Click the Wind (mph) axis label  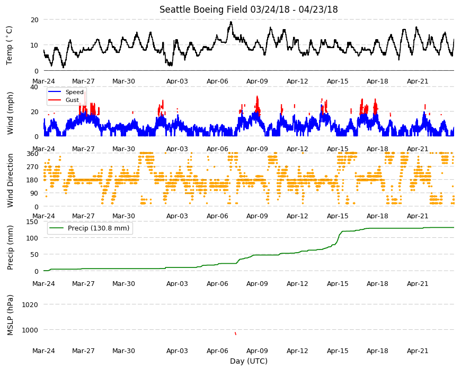(x=10, y=113)
